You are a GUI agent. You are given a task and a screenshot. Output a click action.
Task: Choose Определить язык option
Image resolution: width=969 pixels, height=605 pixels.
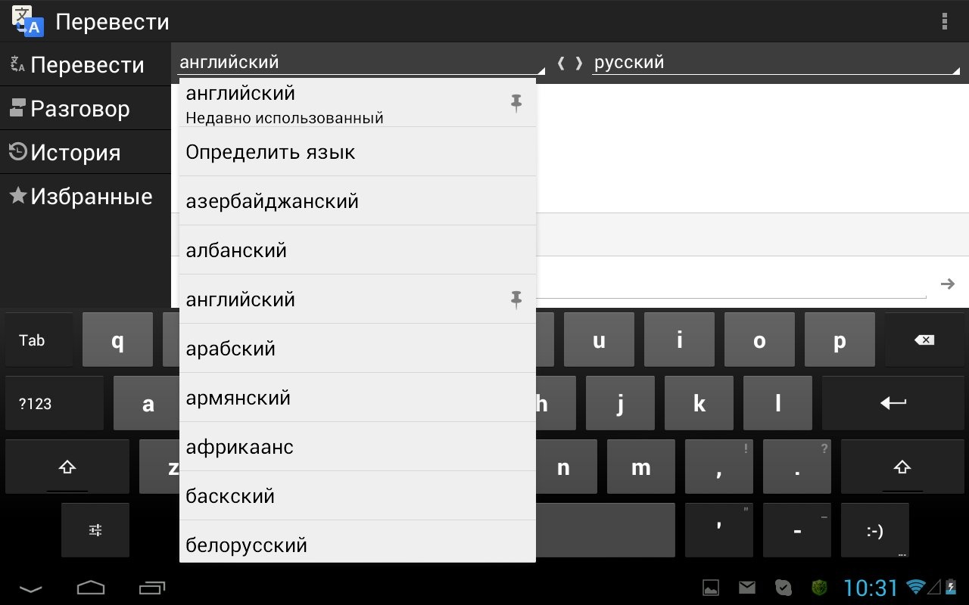[x=357, y=152]
